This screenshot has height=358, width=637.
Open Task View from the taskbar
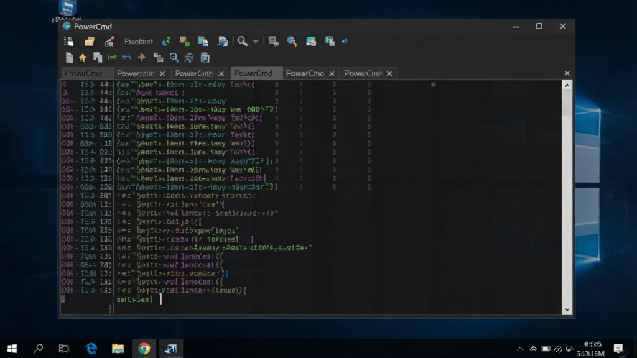64,349
